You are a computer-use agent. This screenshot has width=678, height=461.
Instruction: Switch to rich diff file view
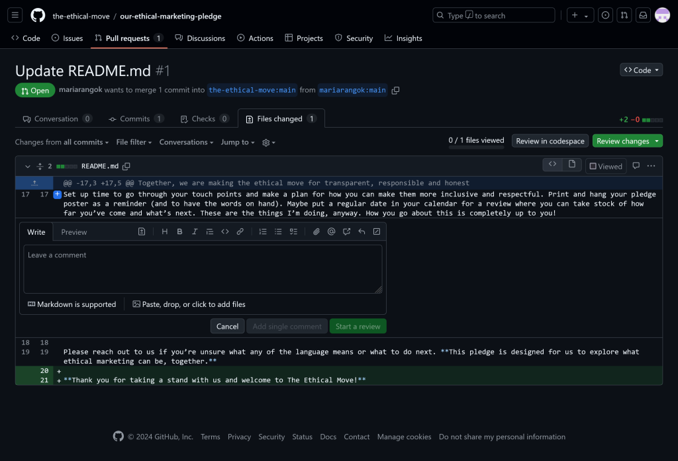click(571, 165)
